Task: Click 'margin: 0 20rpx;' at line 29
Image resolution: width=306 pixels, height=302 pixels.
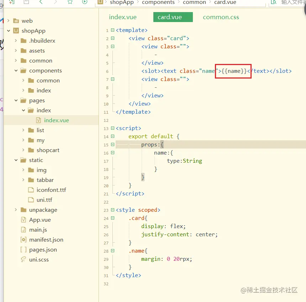Action: click(167, 259)
